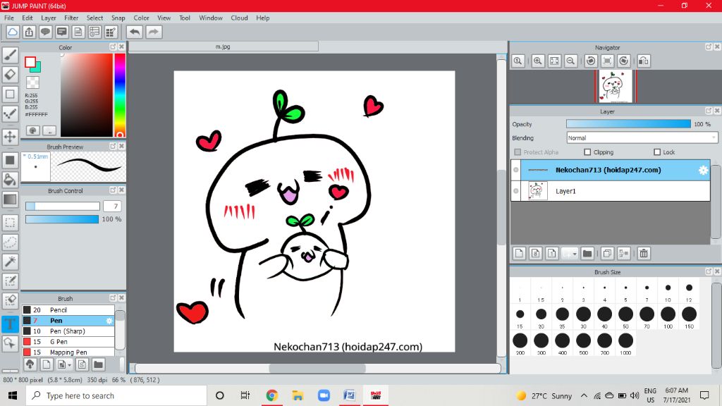Rotate canvas left in Navigator
This screenshot has height=406, width=722.
[x=591, y=61]
